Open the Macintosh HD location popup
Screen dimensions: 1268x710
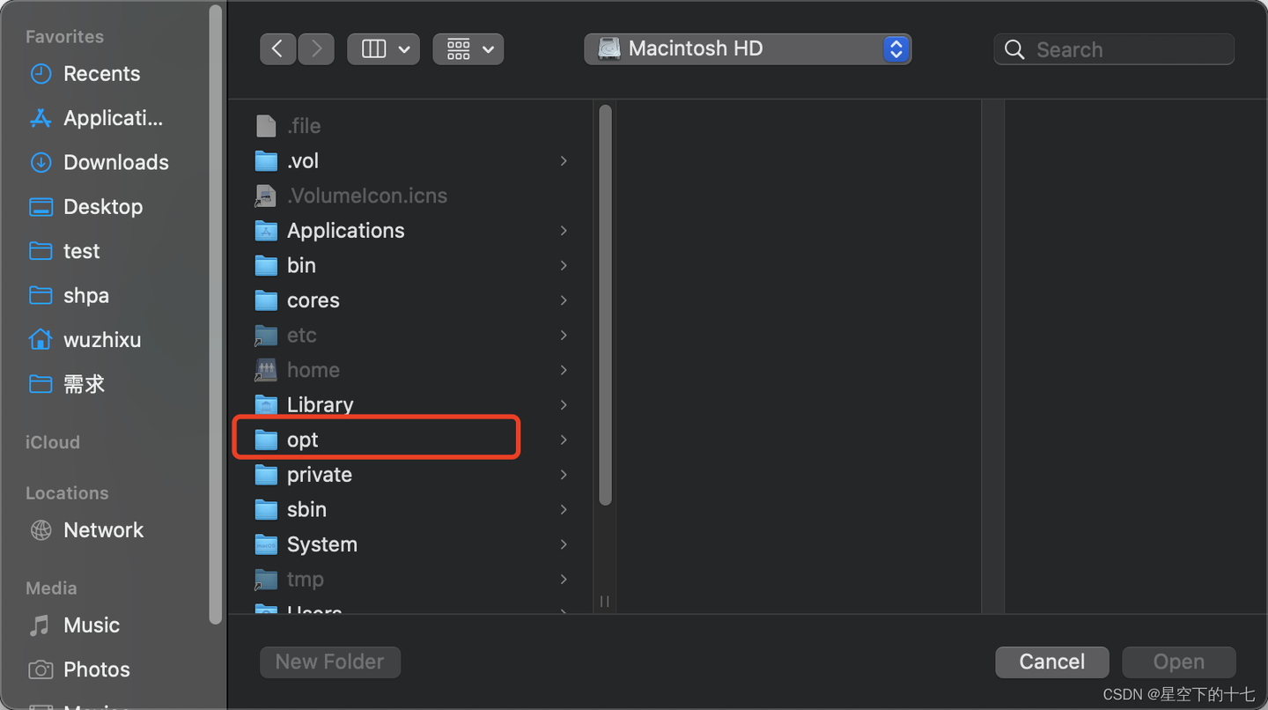click(748, 49)
